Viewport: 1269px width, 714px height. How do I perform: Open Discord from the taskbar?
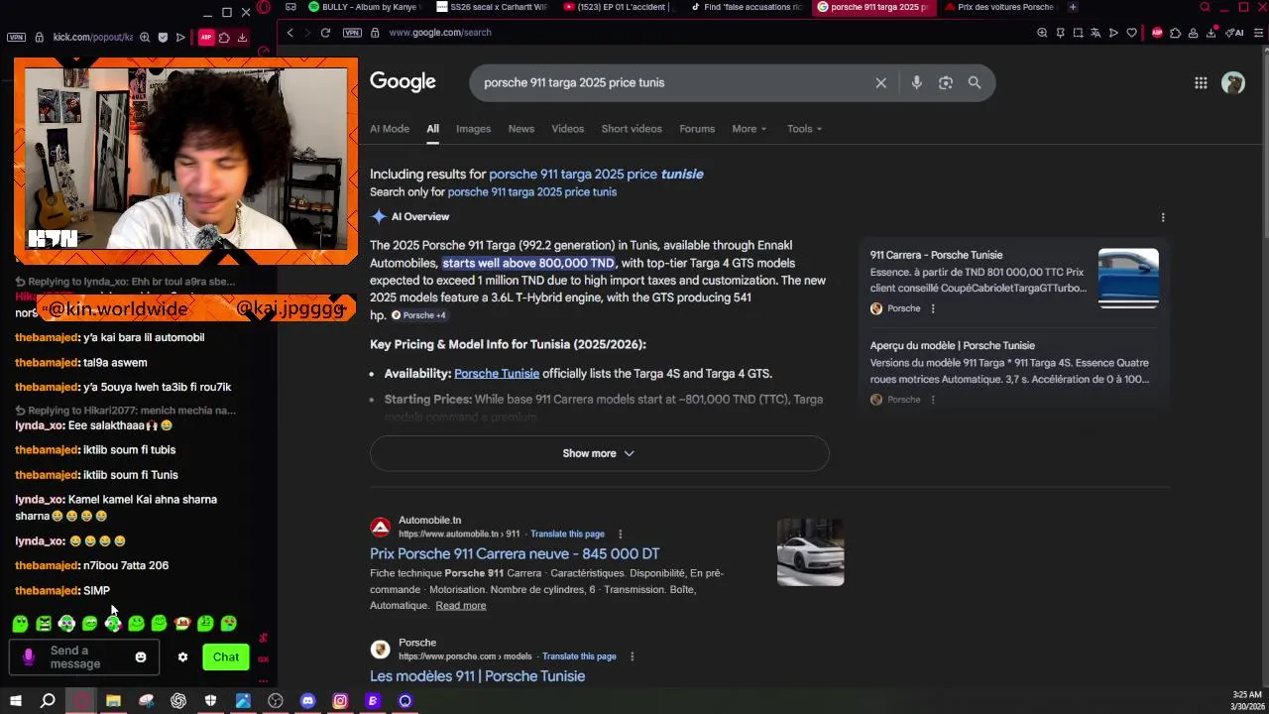[307, 701]
